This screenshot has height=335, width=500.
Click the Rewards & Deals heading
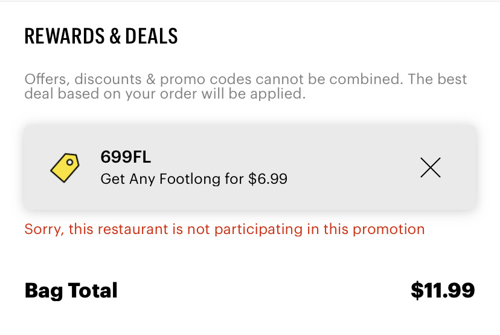tap(101, 37)
